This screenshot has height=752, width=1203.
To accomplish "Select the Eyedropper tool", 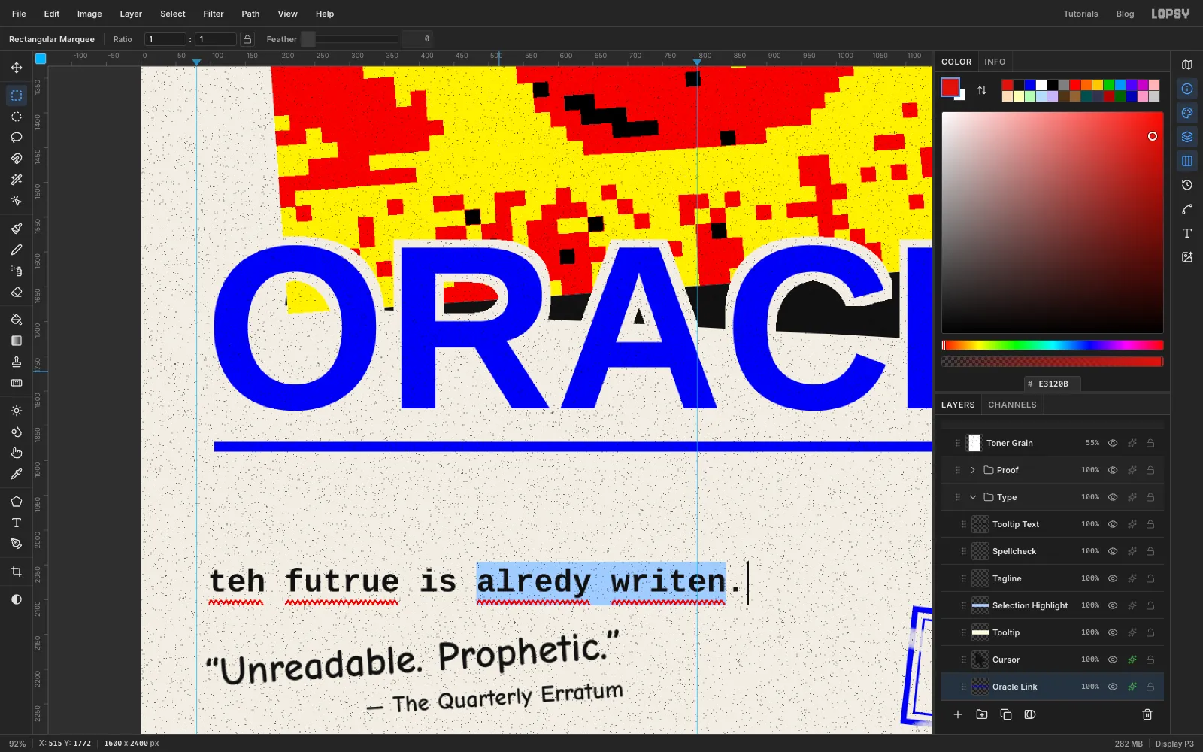I will click(17, 474).
